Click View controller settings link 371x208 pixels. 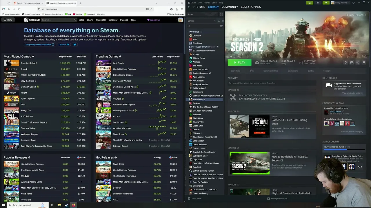click(352, 93)
